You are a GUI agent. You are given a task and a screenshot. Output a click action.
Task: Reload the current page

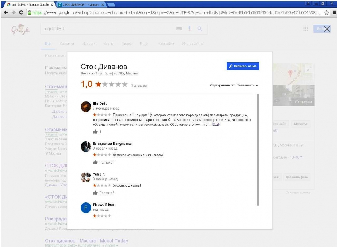pos(21,12)
